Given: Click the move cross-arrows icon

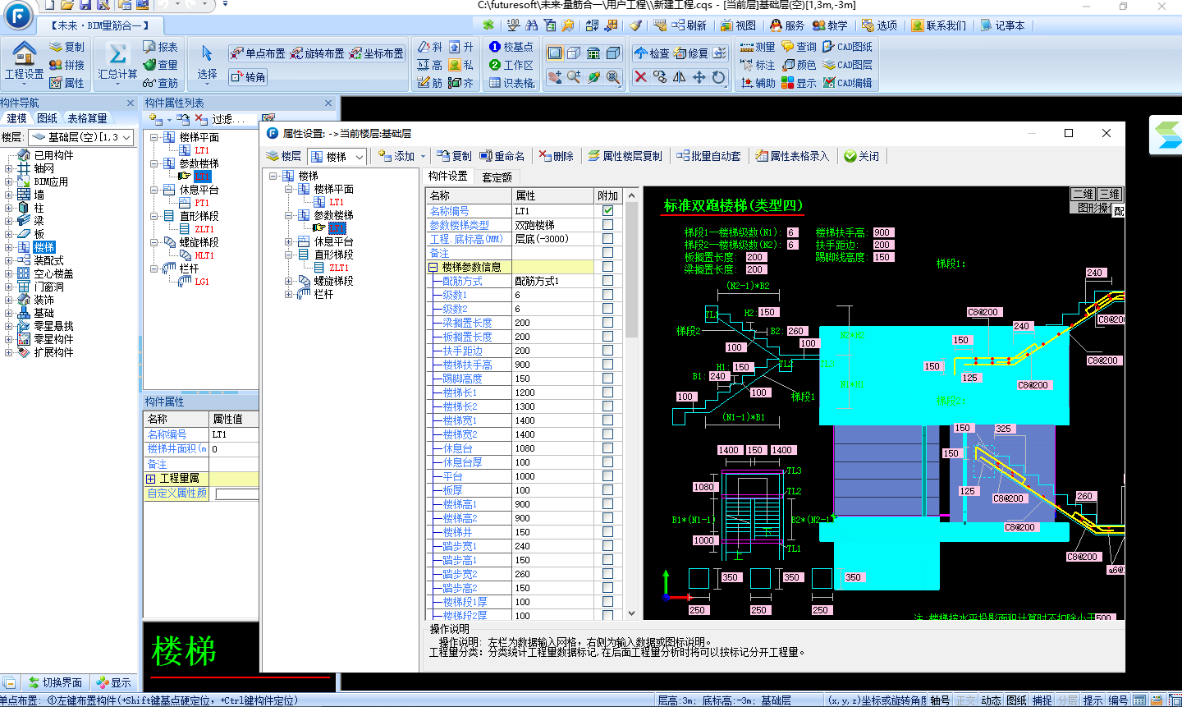Looking at the screenshot, I should [699, 76].
